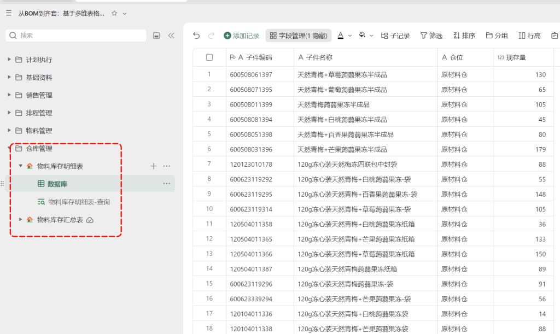Click into the sidebar search field
This screenshot has height=334, width=560.
[75, 36]
